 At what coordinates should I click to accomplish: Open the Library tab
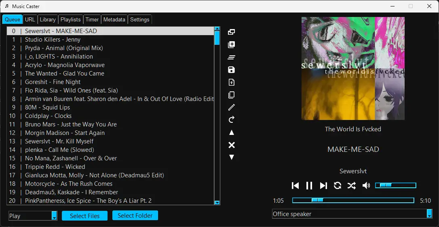48,20
